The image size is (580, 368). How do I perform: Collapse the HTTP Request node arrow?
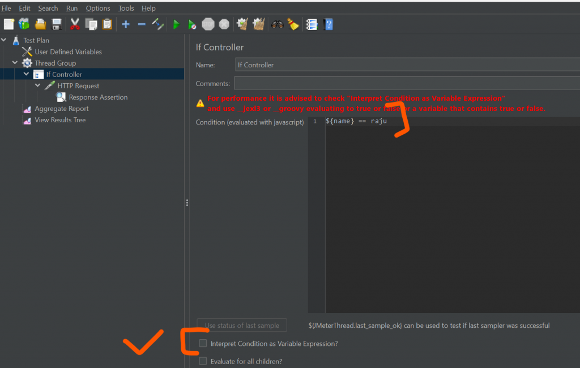[x=38, y=85]
